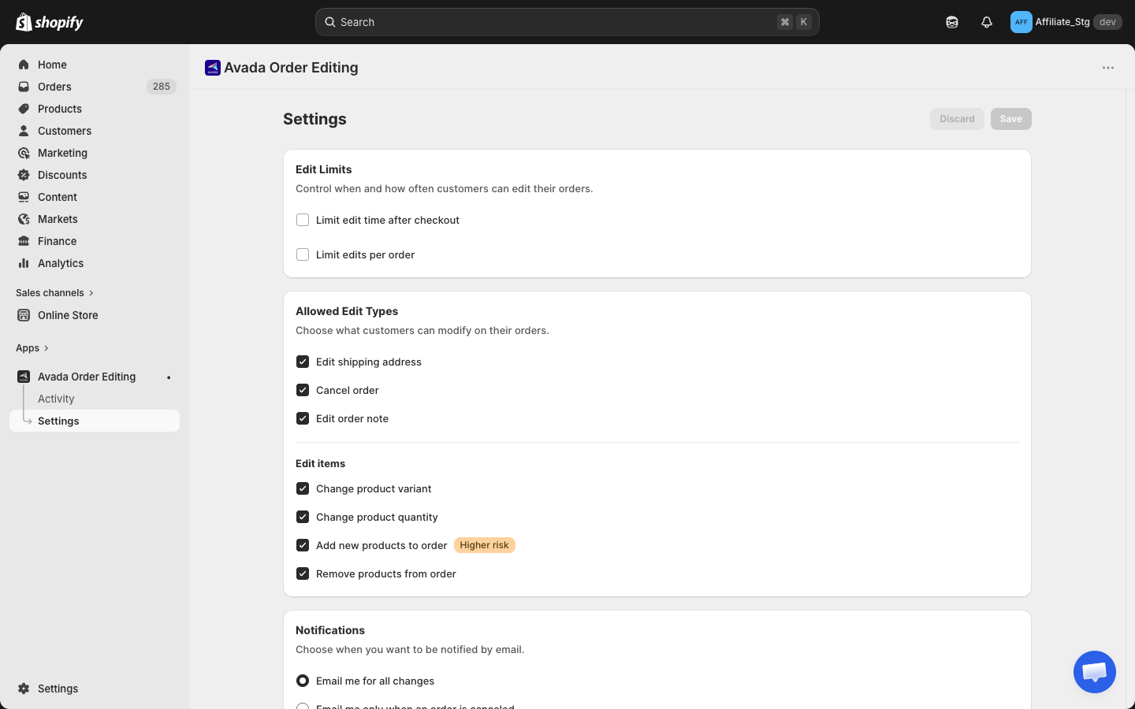Open Affiliate_Stg account menu
This screenshot has width=1135, height=709.
pos(1066,22)
